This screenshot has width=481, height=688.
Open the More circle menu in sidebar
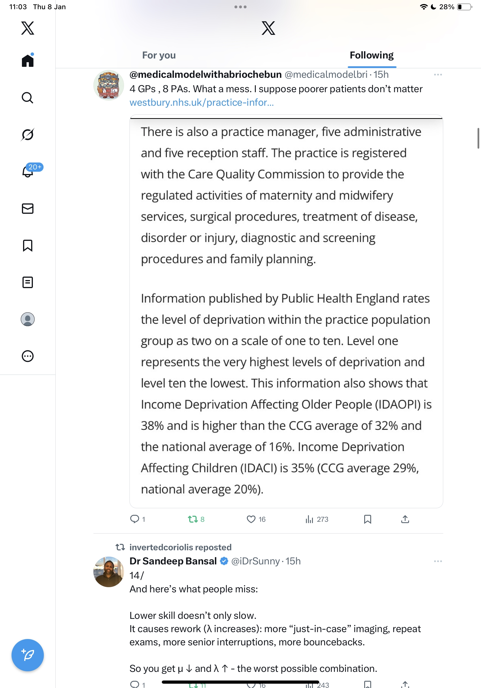28,356
